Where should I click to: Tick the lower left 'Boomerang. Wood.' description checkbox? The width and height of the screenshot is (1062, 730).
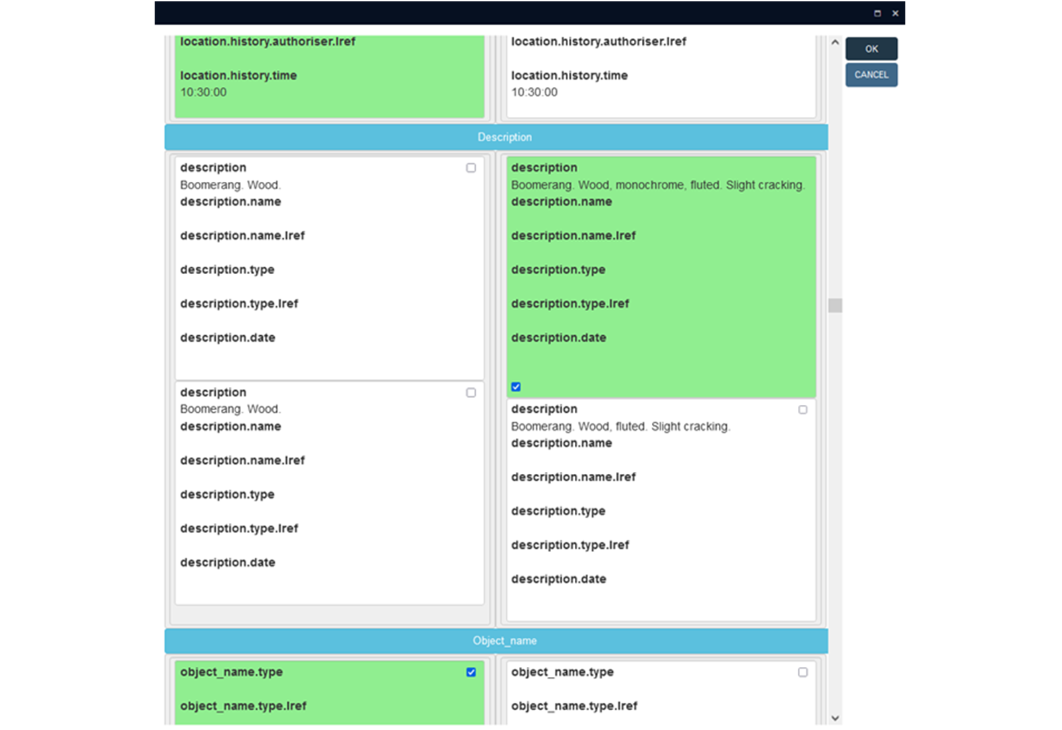(471, 393)
